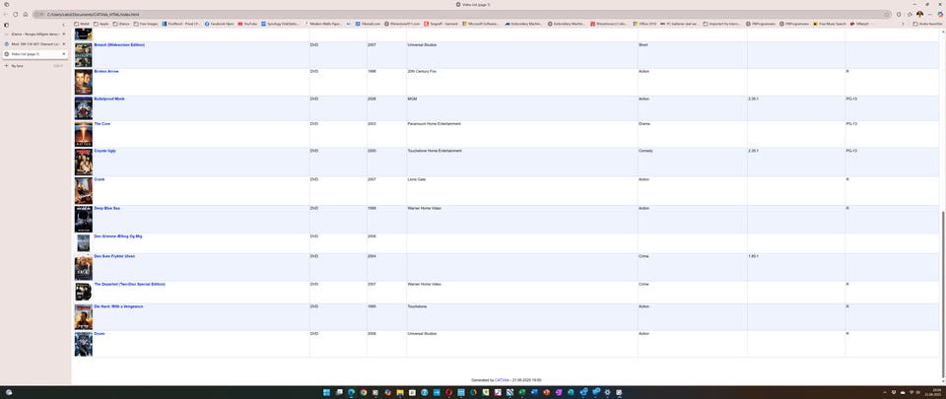Select the Video List (page 1) tab
The width and height of the screenshot is (946, 399).
tap(34, 54)
